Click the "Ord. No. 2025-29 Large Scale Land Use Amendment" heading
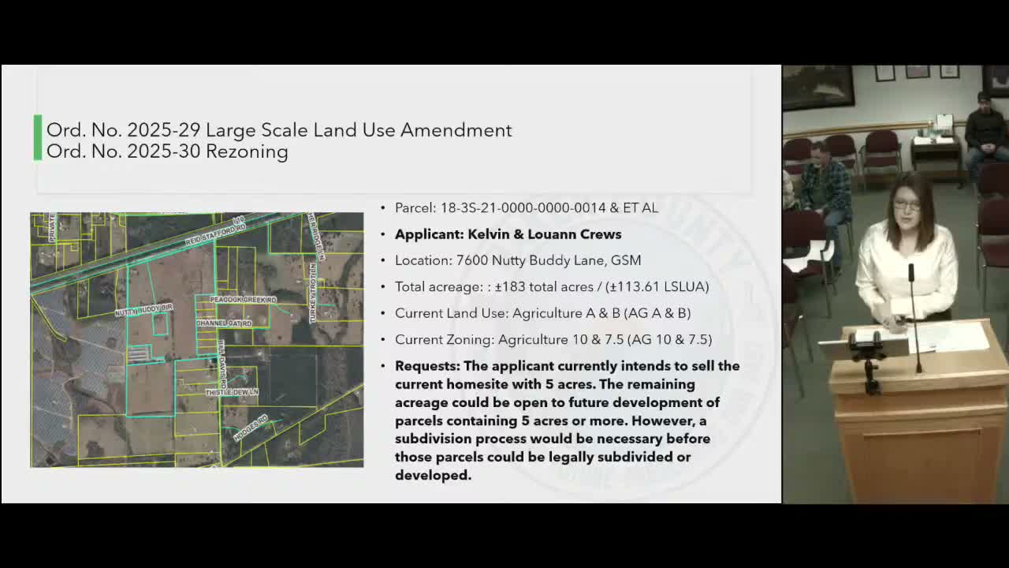 coord(279,130)
